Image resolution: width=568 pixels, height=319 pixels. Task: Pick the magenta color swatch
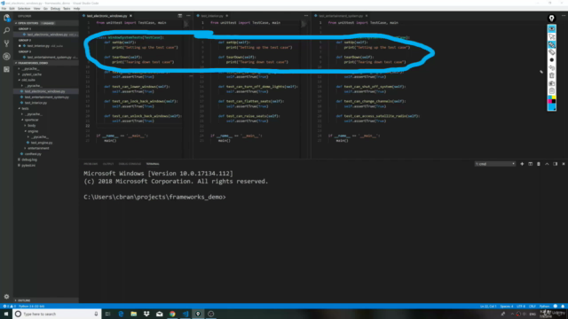[x=549, y=102]
